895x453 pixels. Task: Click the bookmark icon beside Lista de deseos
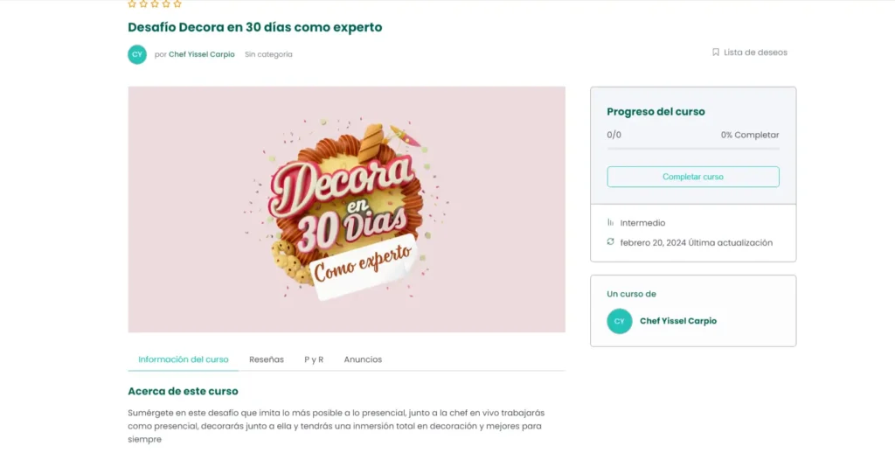click(715, 52)
